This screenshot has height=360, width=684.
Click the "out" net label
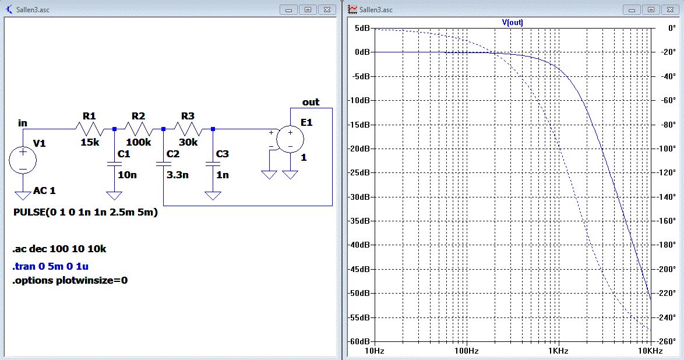tap(311, 103)
